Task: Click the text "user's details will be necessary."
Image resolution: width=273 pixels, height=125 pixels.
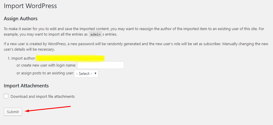Action: click(29, 49)
